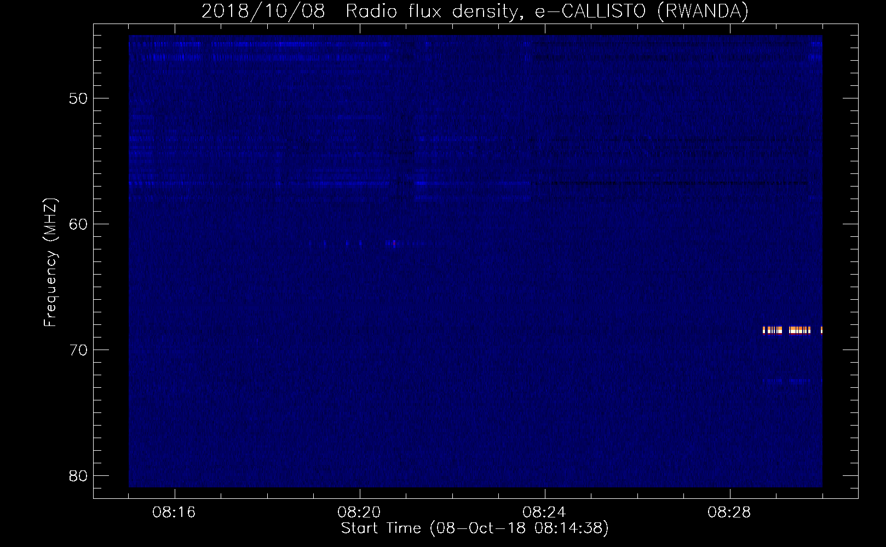Click the "Frequency (MHZ)" axis label

click(x=50, y=263)
